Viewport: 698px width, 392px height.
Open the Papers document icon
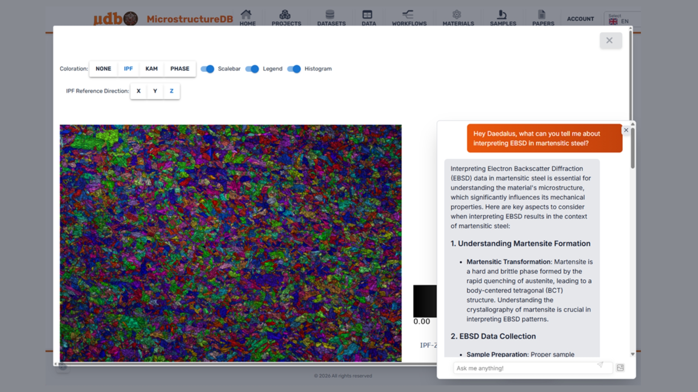coord(542,15)
